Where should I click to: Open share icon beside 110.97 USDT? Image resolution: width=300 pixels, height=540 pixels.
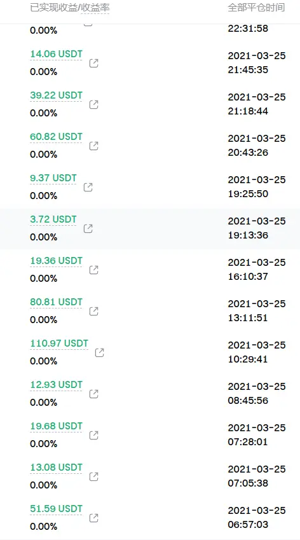pyautogui.click(x=99, y=352)
